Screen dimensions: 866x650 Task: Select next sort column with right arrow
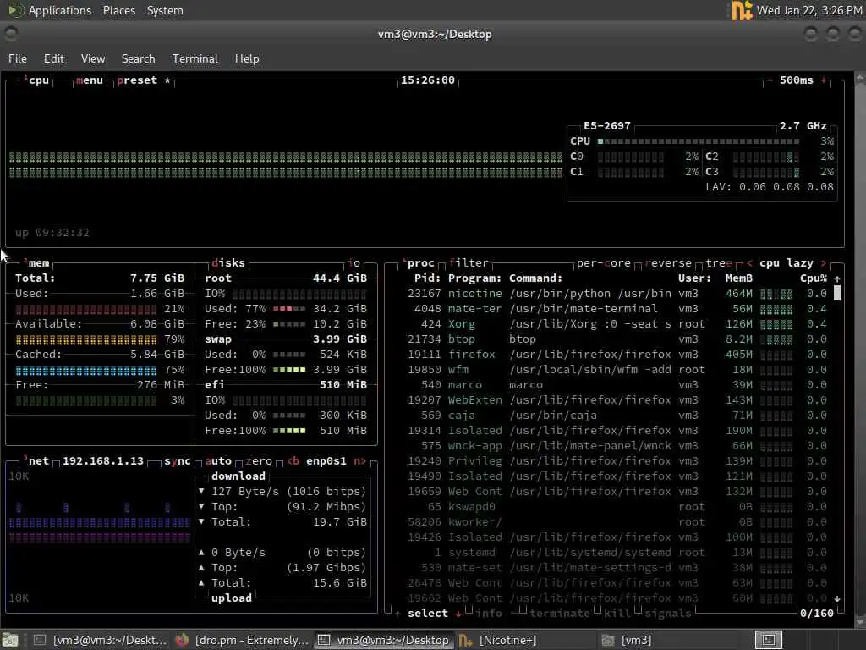click(x=824, y=263)
